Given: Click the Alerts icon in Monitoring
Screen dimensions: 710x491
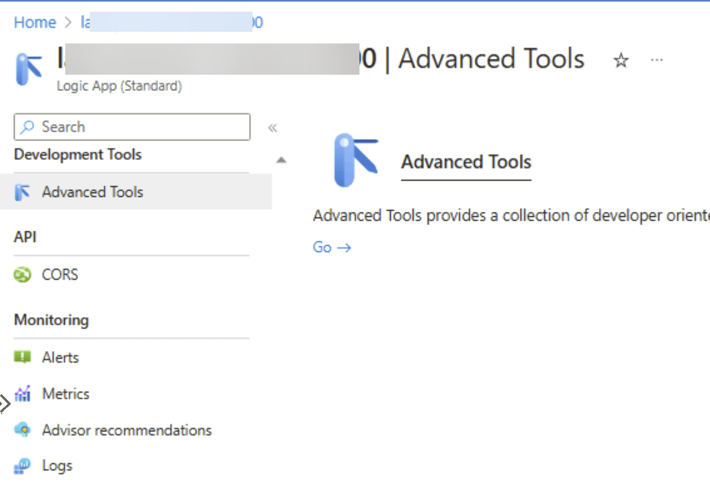Looking at the screenshot, I should click(x=22, y=357).
